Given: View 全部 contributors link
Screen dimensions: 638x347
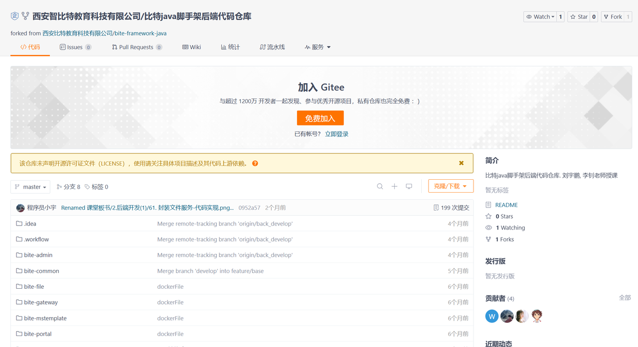Looking at the screenshot, I should tap(625, 298).
